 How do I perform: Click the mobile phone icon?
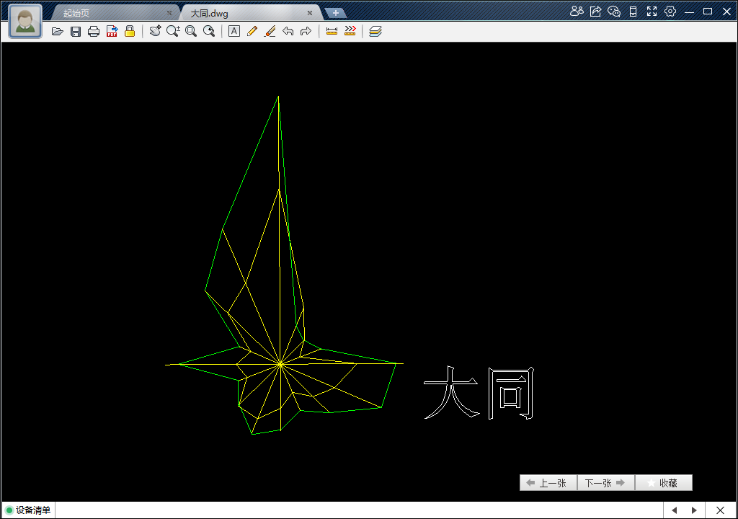click(x=633, y=12)
